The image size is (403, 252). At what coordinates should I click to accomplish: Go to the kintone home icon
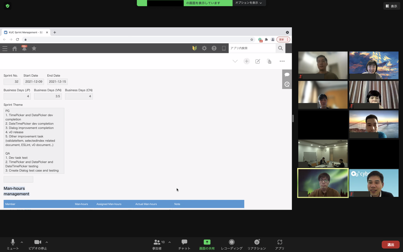[x=15, y=48]
